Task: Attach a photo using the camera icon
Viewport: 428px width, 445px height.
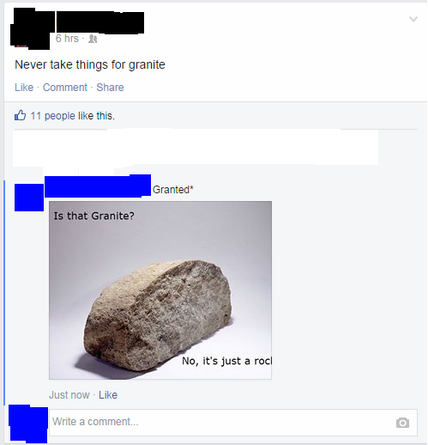Action: click(402, 423)
